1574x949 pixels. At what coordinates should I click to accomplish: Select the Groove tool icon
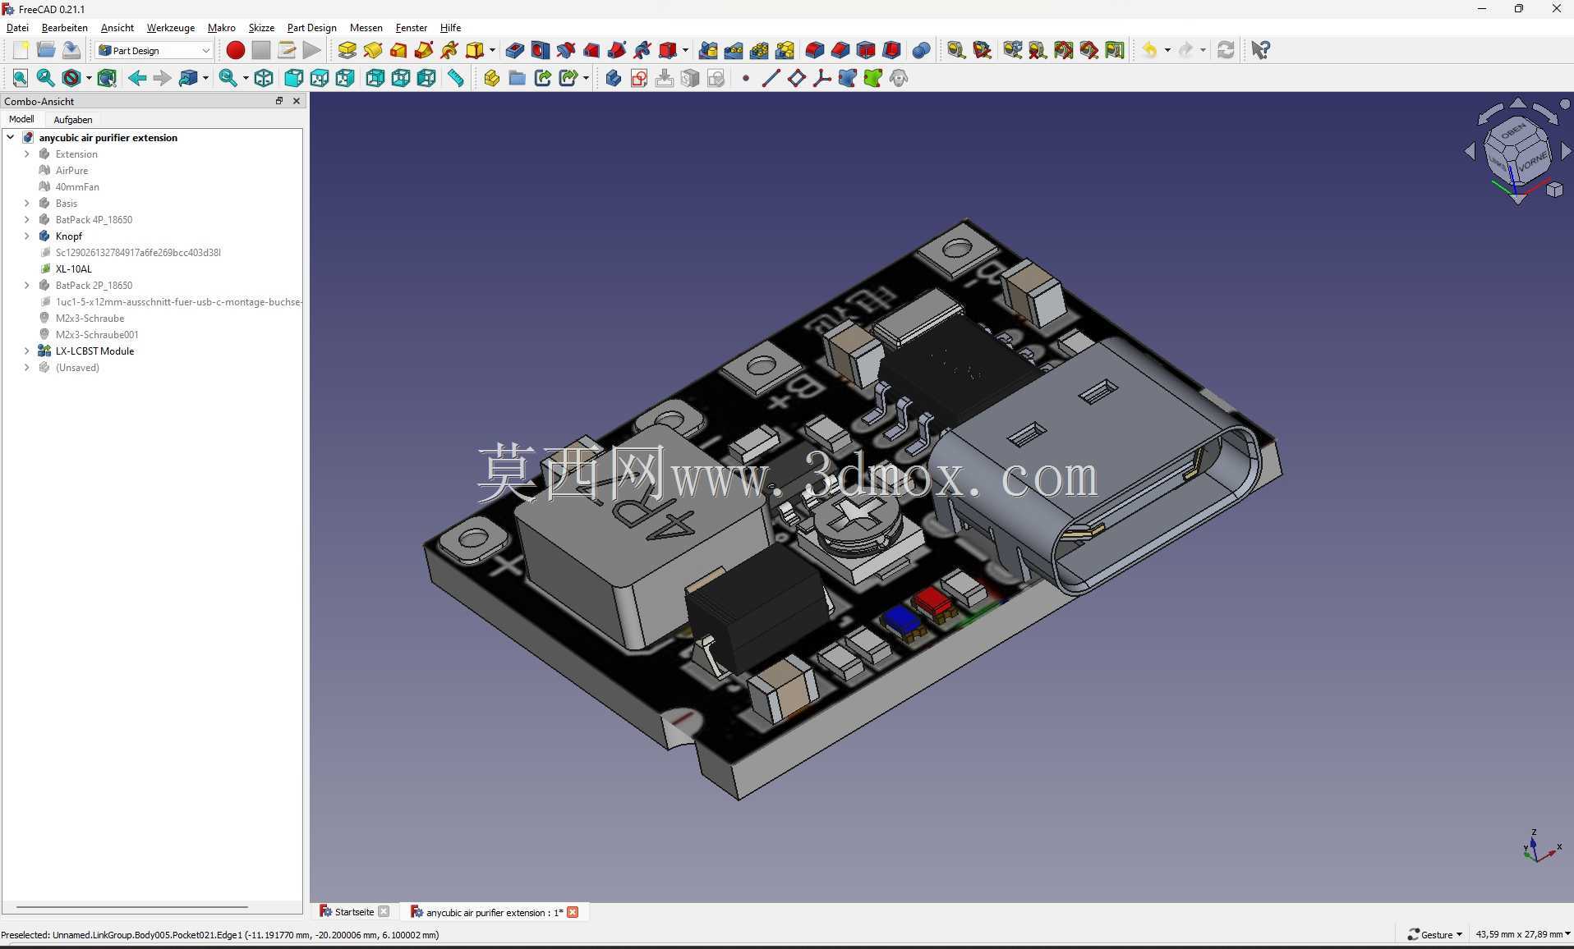[x=565, y=50]
